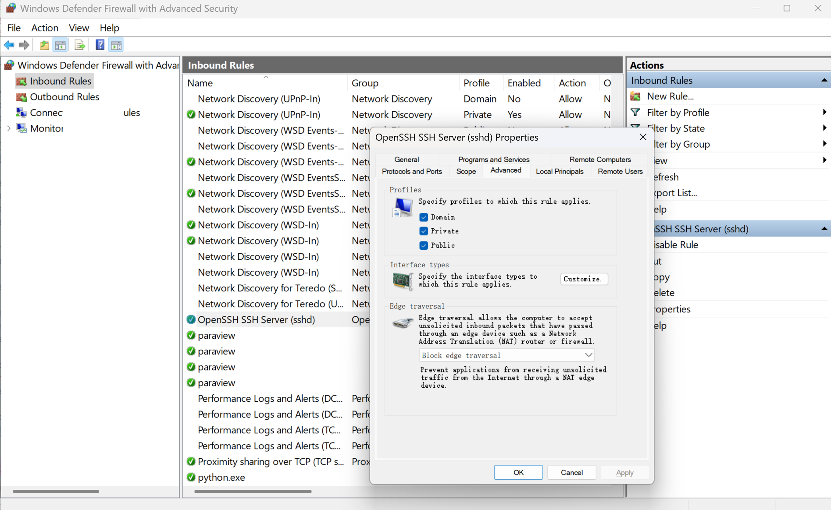Click the Profiles monitor icon in dialog
831x510 pixels.
[x=402, y=207]
